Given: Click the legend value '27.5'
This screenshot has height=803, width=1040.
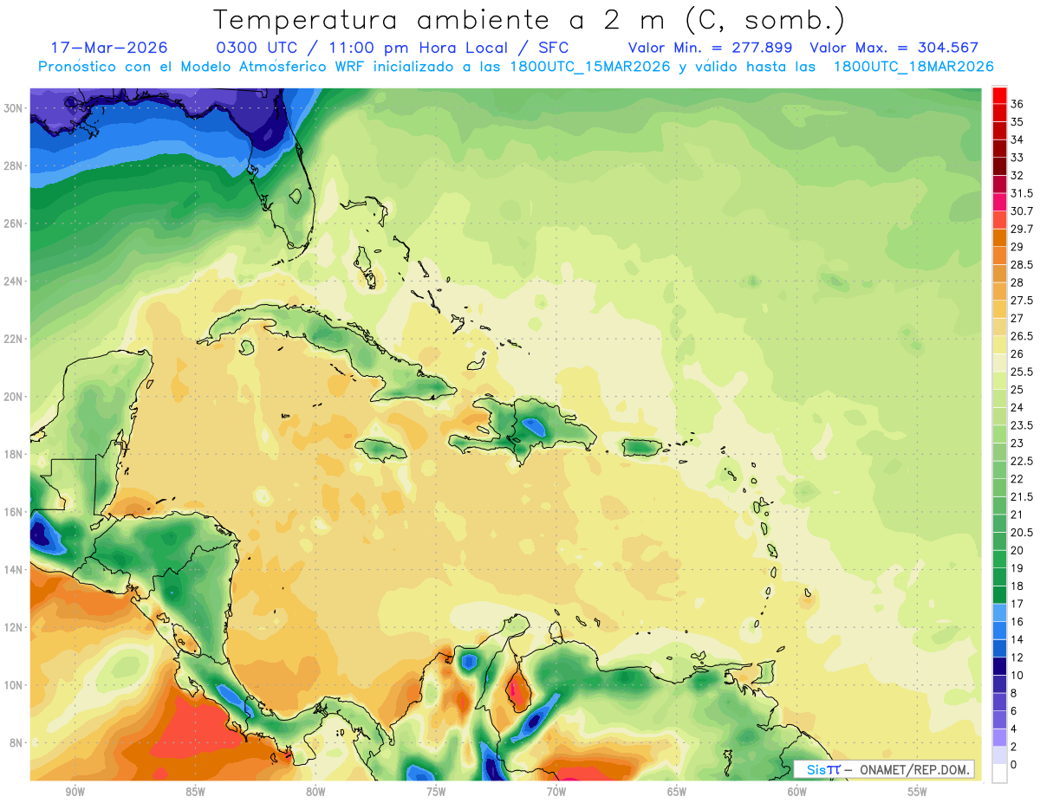Looking at the screenshot, I should [1022, 301].
